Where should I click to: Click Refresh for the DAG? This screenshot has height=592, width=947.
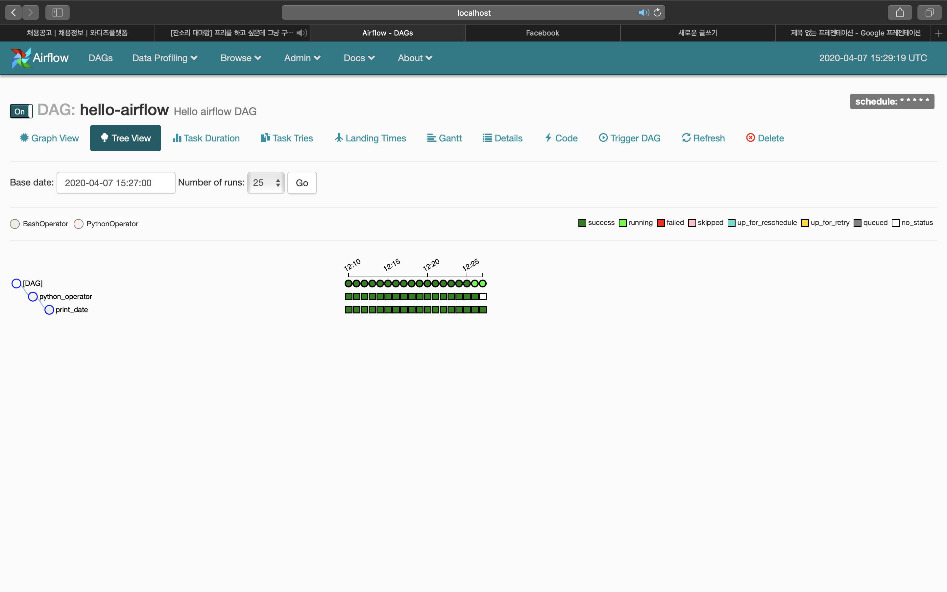(703, 138)
